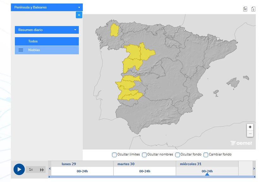Viewport: 259px width, 182px height.
Task: Open the Resumen diario dropdown
Action: coord(46,30)
